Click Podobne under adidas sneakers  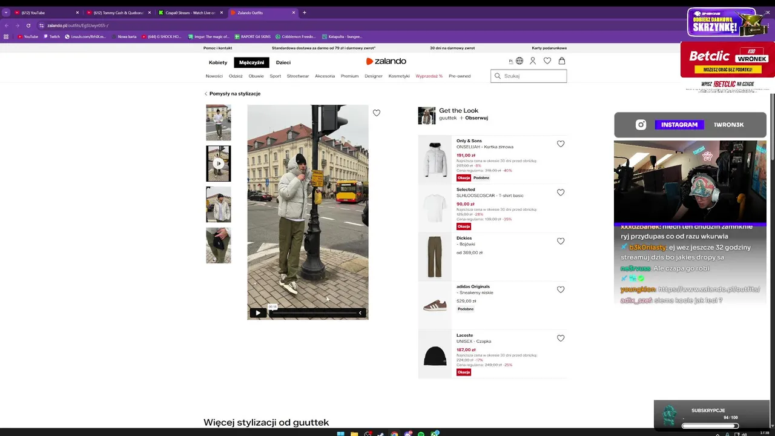tap(466, 309)
